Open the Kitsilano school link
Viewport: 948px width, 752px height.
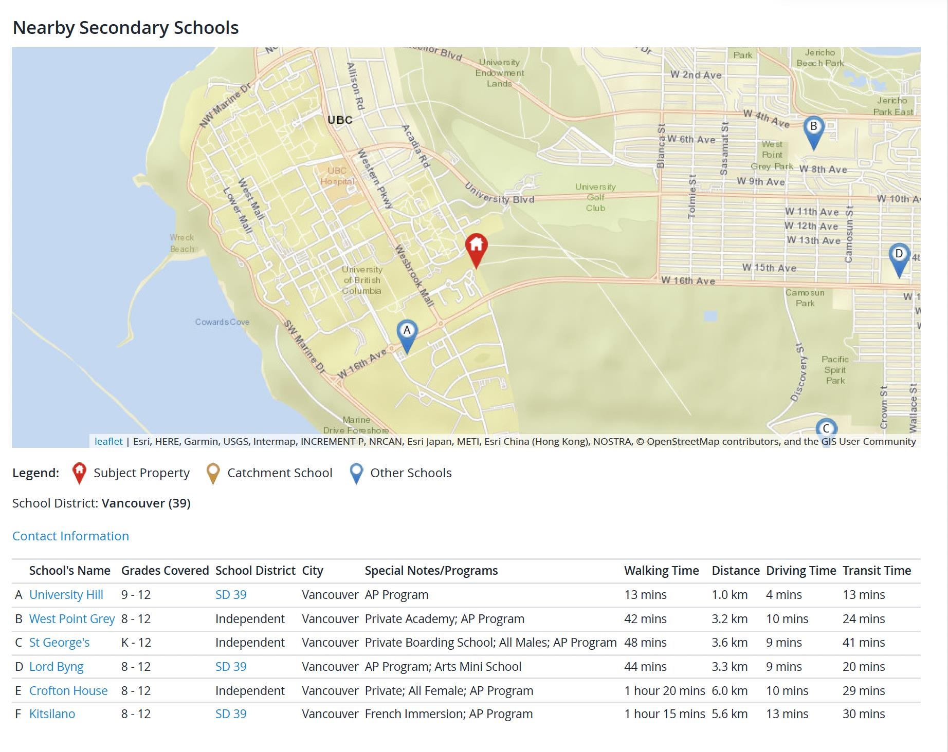click(52, 713)
